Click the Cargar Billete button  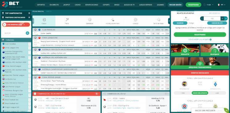[217, 23]
